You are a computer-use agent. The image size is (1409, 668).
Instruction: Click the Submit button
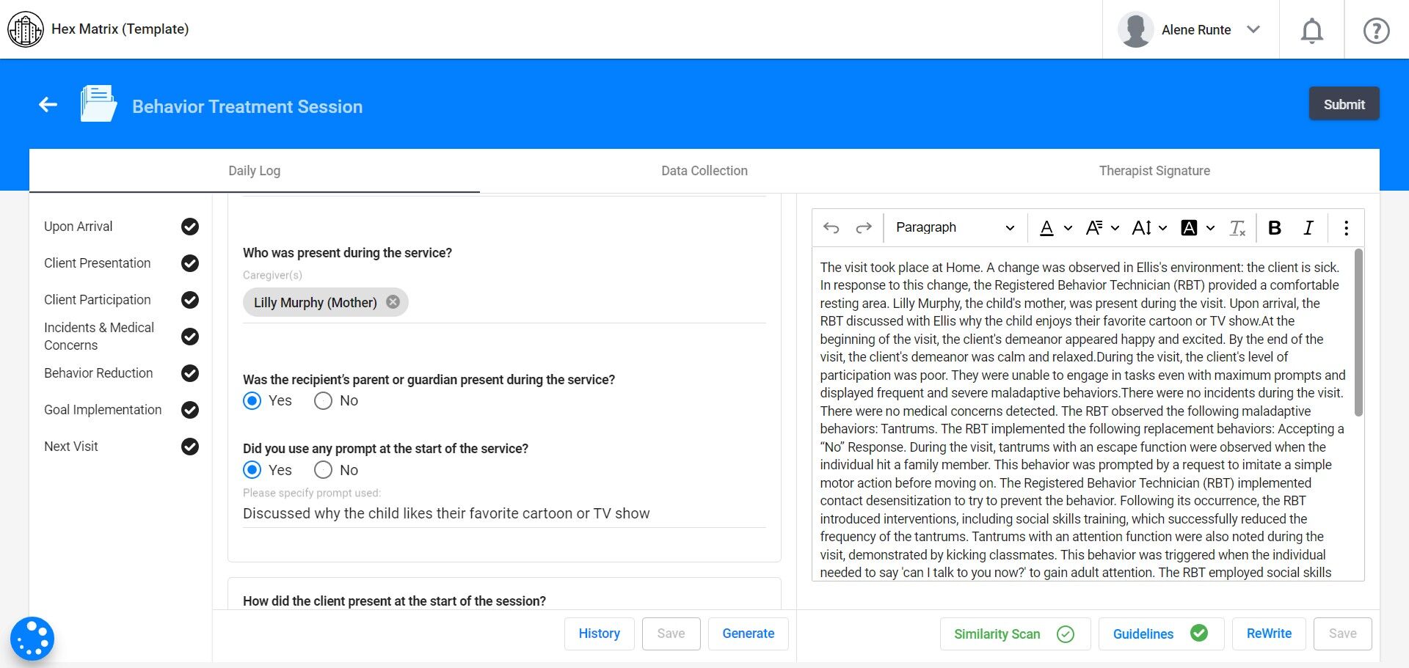(x=1344, y=104)
